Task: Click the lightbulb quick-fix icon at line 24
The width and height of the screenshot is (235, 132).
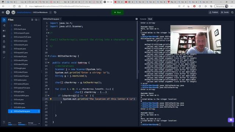Action: 51,99
